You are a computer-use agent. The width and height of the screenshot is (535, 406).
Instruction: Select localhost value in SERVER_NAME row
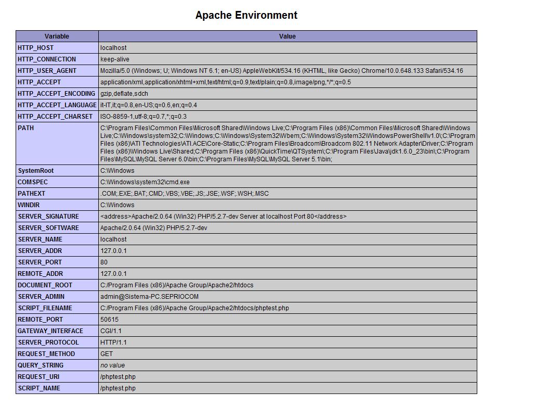[x=113, y=239]
